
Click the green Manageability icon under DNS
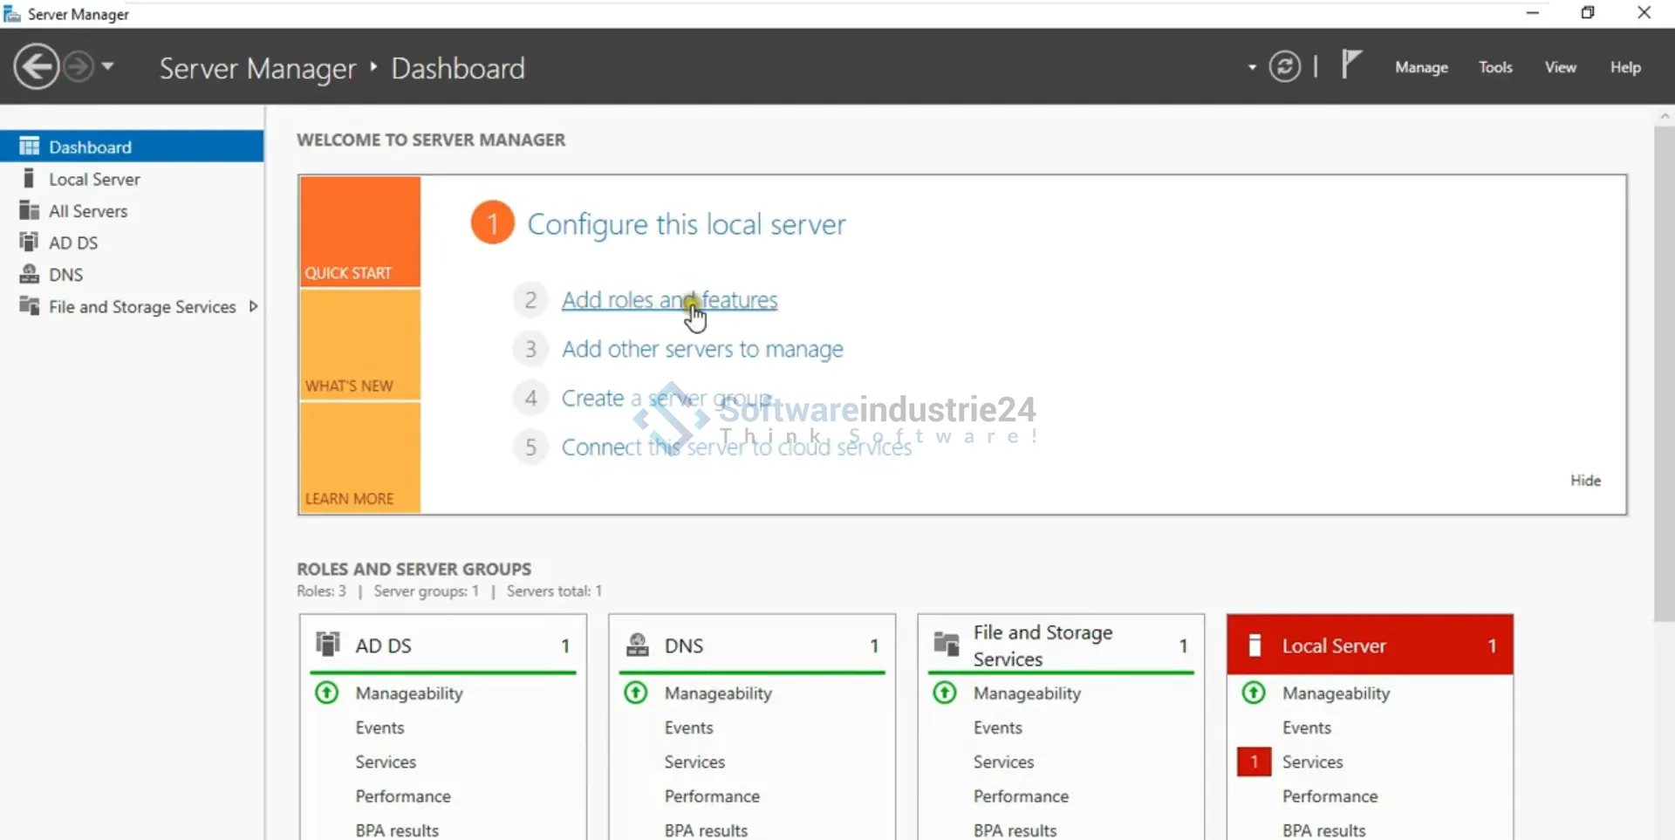636,693
